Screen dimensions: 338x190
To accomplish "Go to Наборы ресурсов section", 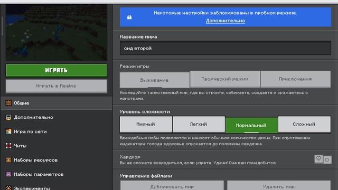I will click(57, 160).
